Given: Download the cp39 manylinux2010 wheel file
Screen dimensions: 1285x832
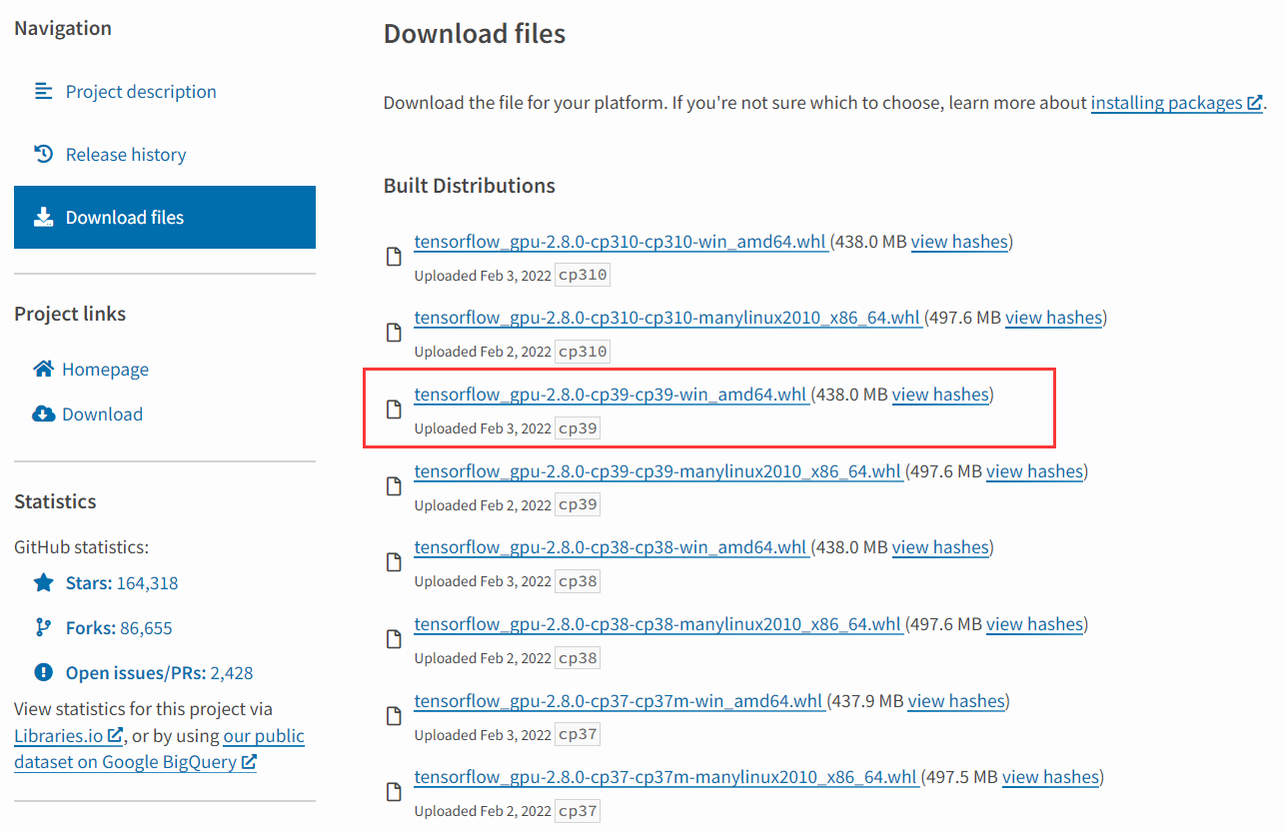Looking at the screenshot, I should click(x=657, y=471).
